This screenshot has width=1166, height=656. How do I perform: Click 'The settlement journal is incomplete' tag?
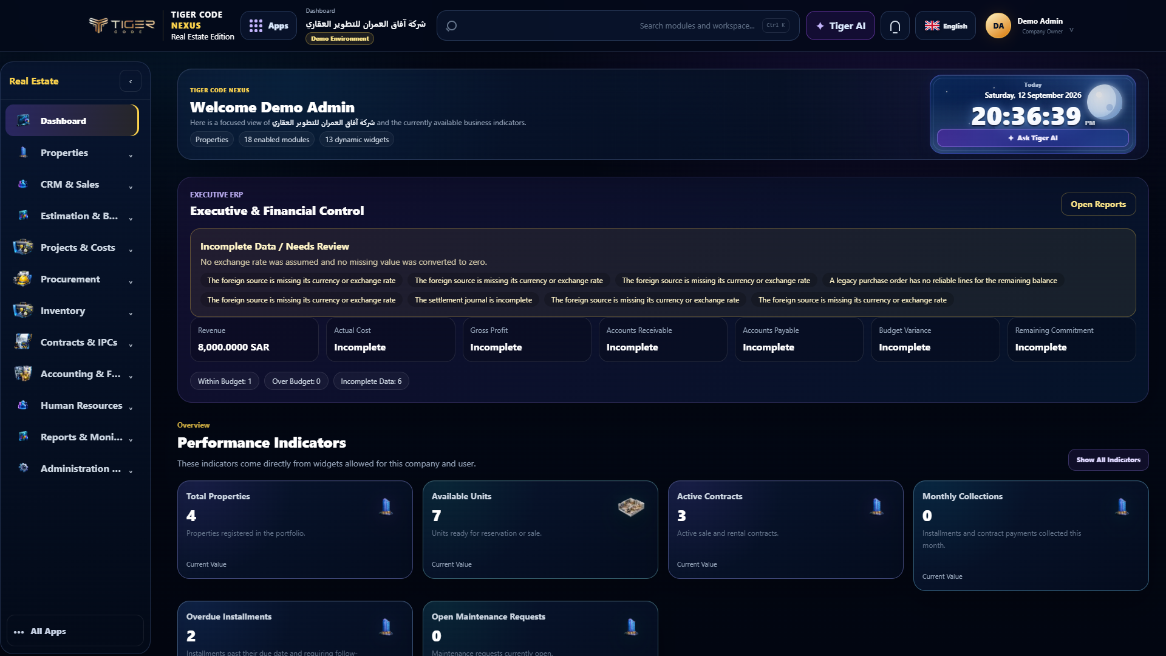point(473,300)
